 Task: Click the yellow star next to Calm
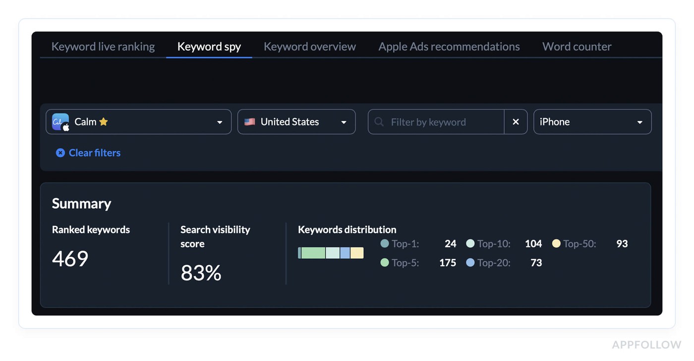103,121
